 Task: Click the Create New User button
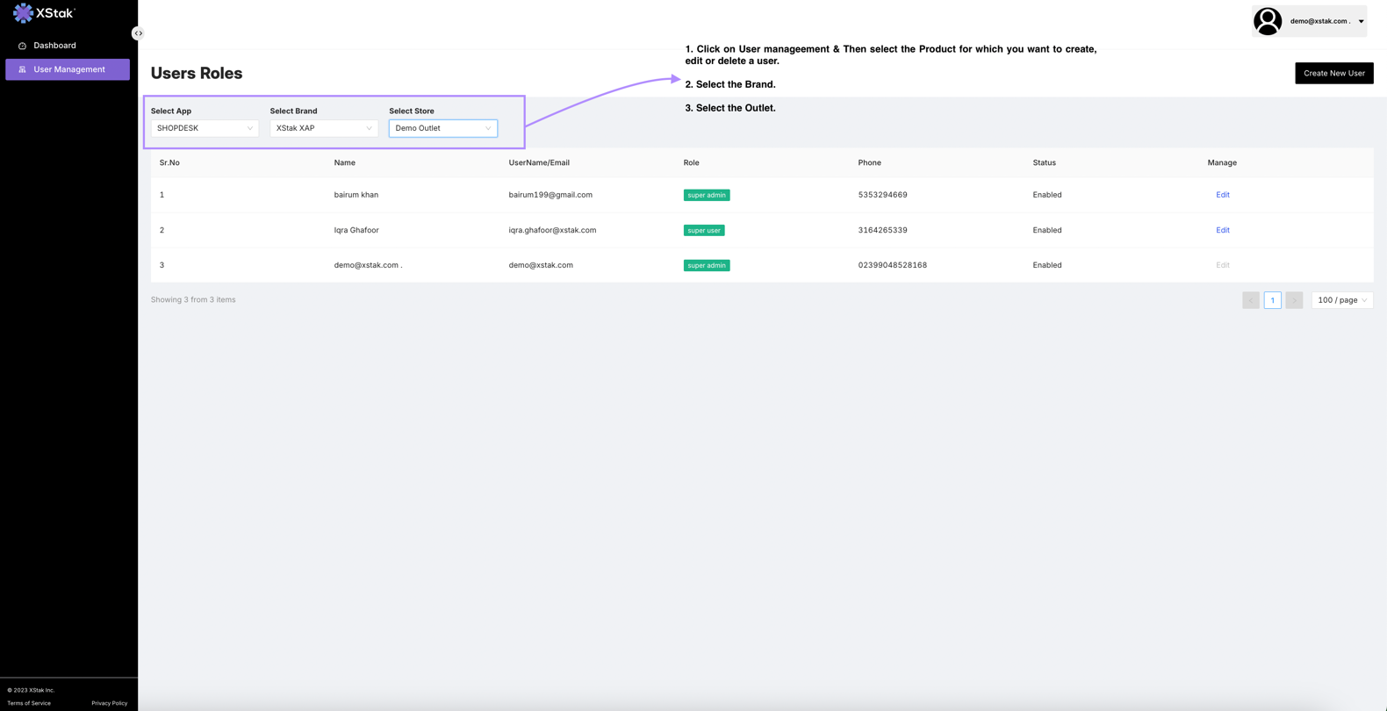point(1333,73)
